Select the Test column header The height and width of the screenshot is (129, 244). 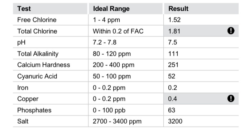24,9
